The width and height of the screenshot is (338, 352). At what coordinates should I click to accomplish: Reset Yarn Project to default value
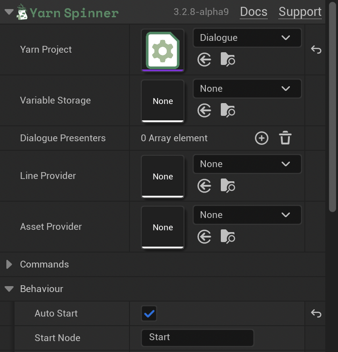pyautogui.click(x=316, y=50)
